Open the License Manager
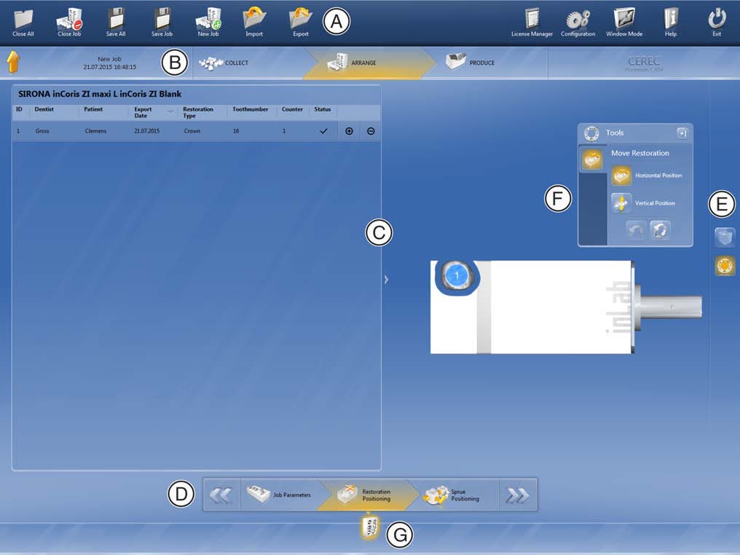Screen dimensions: 740x555 pyautogui.click(x=532, y=22)
